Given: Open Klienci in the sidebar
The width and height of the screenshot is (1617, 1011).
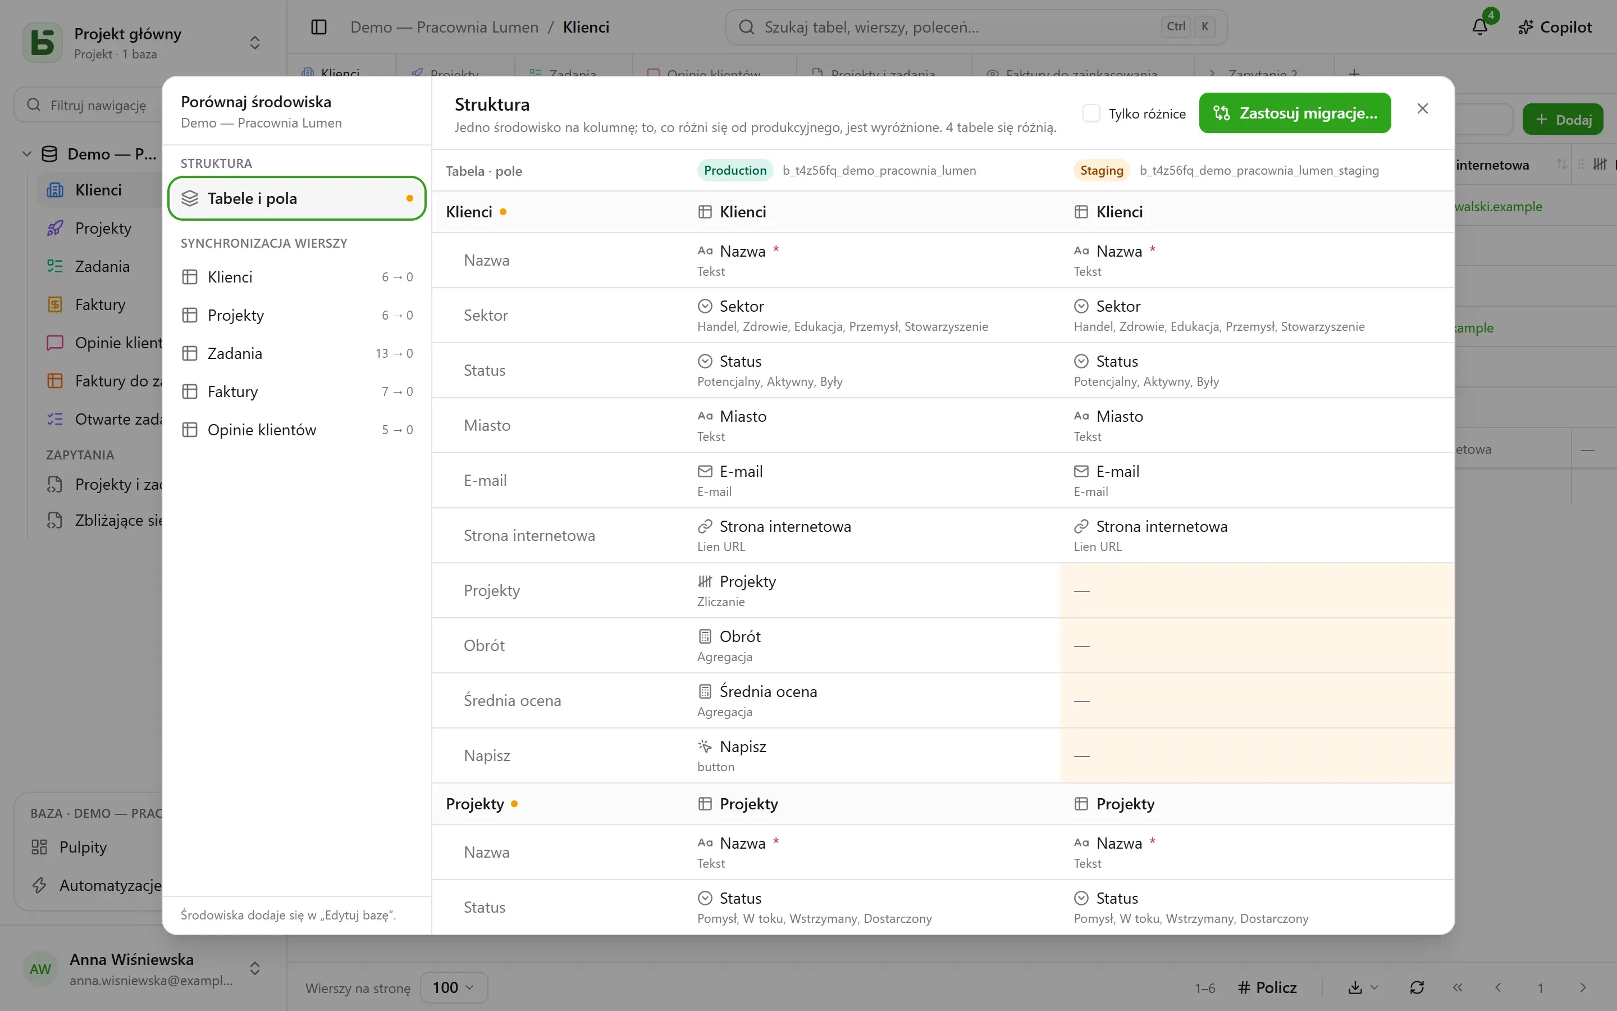Looking at the screenshot, I should coord(98,190).
